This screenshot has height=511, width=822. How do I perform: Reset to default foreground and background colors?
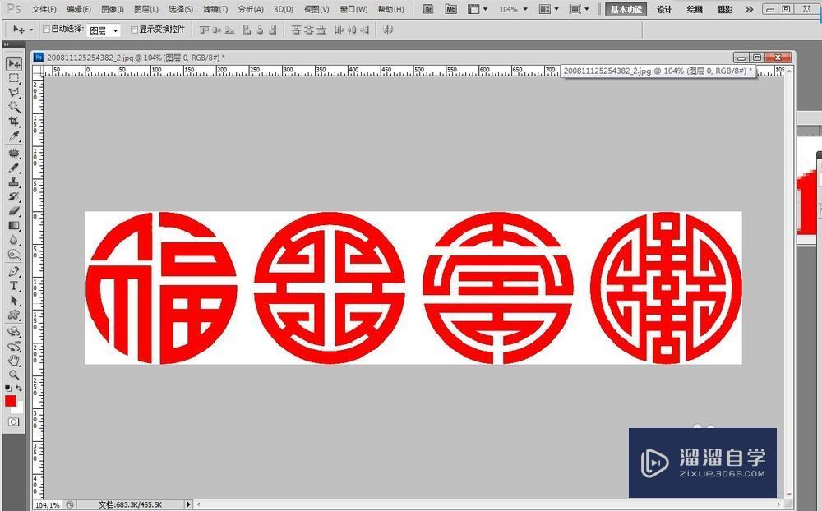(x=8, y=389)
